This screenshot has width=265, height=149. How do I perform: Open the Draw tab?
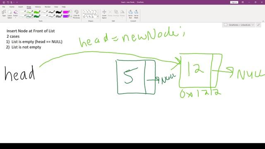pos(29,7)
